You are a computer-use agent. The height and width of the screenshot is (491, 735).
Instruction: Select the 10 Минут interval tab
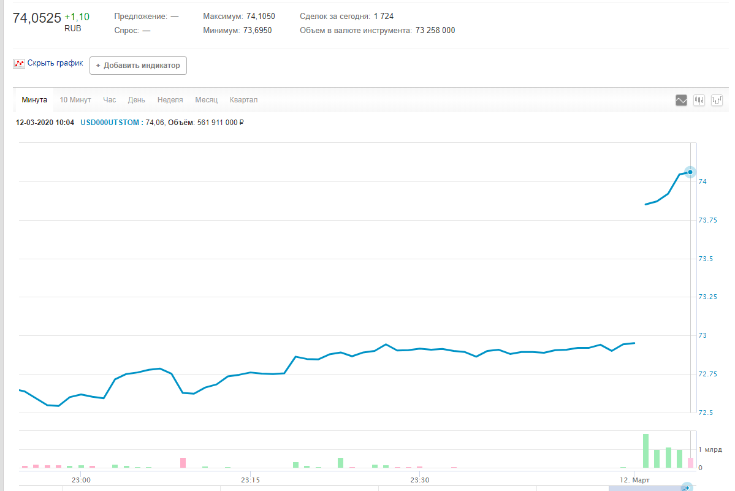click(x=75, y=100)
